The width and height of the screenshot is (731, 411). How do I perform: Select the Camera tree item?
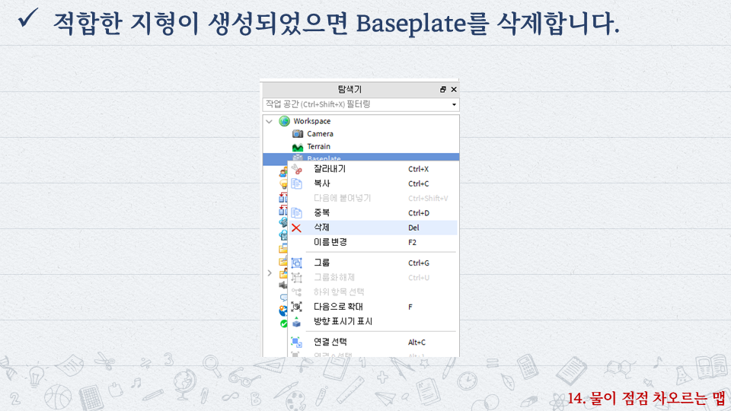point(320,134)
